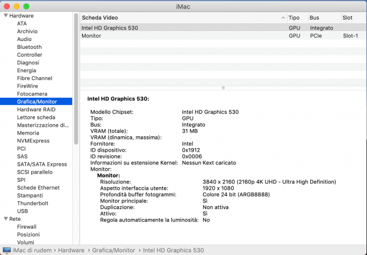Click the sidebar vertical scrollbar

[x=76, y=79]
